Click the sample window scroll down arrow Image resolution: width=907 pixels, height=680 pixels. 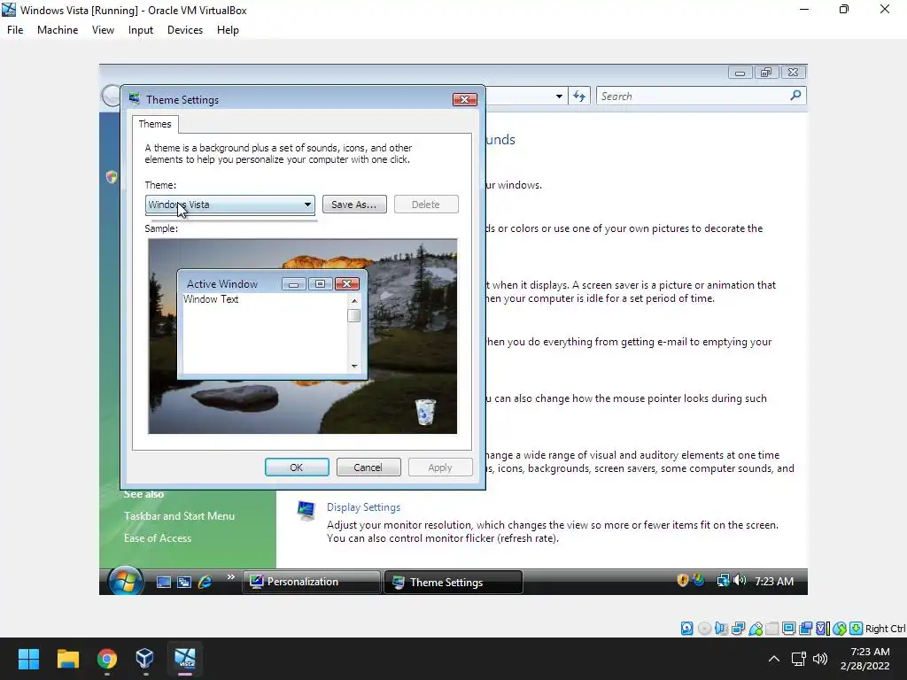[x=354, y=366]
